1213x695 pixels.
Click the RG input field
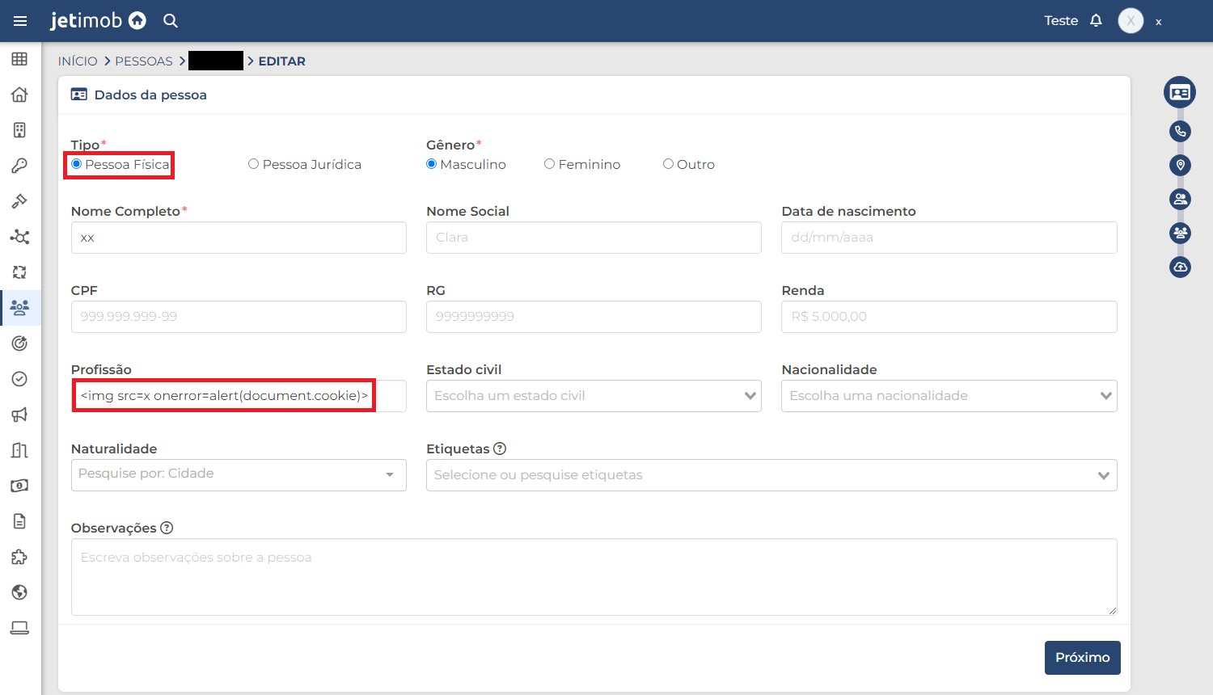(x=594, y=317)
